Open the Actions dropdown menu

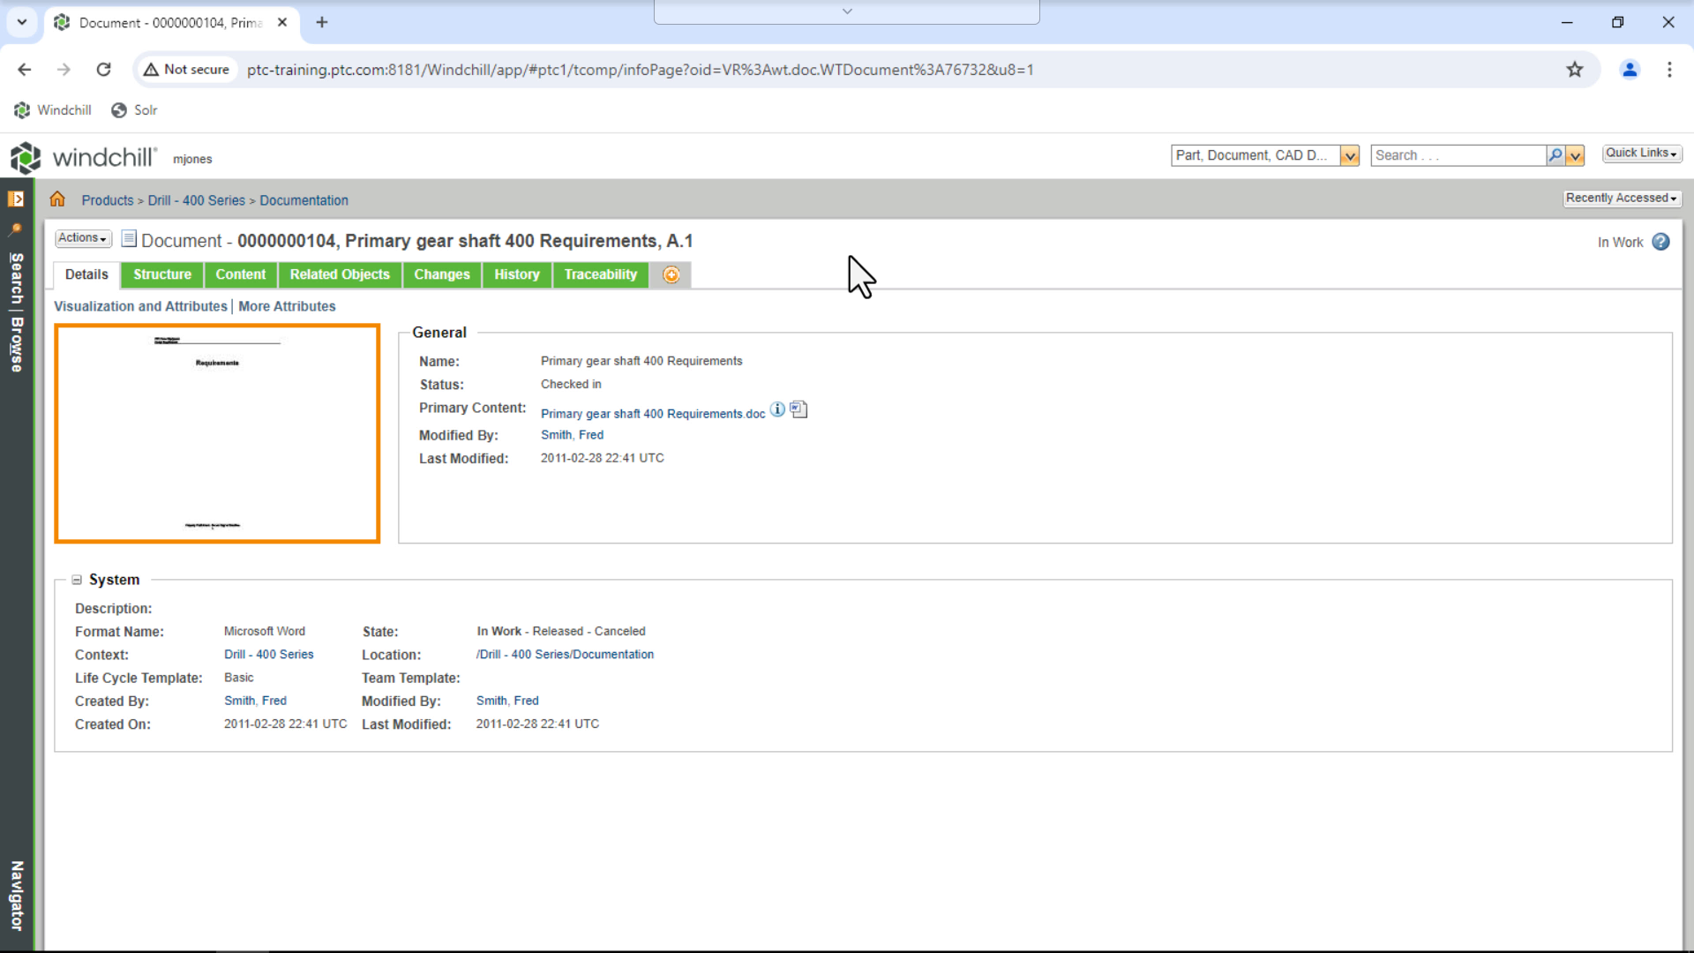(x=83, y=238)
